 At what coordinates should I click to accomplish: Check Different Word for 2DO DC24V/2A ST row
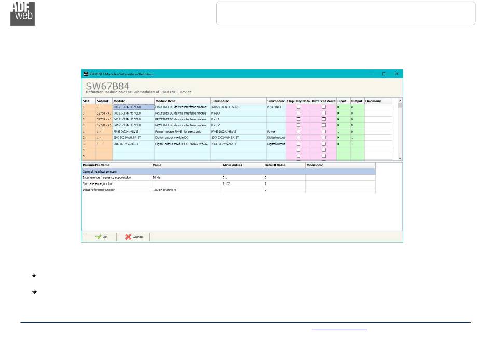(x=323, y=144)
